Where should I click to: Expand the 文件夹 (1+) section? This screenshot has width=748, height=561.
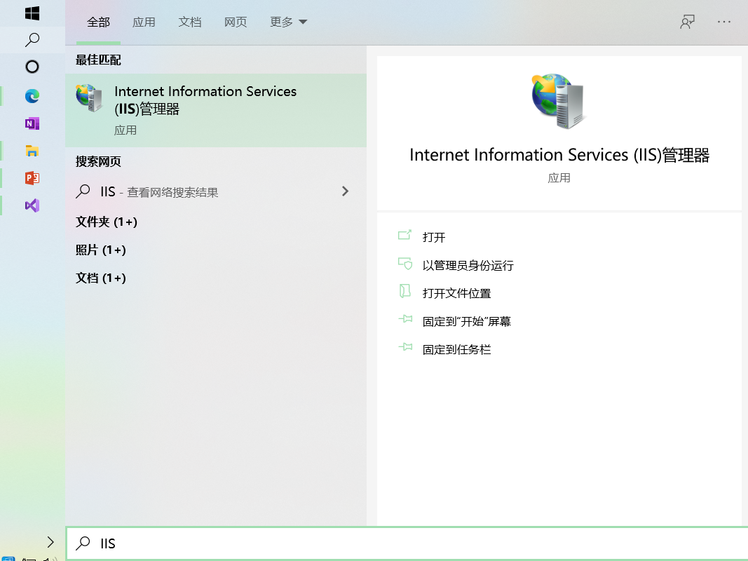(106, 222)
